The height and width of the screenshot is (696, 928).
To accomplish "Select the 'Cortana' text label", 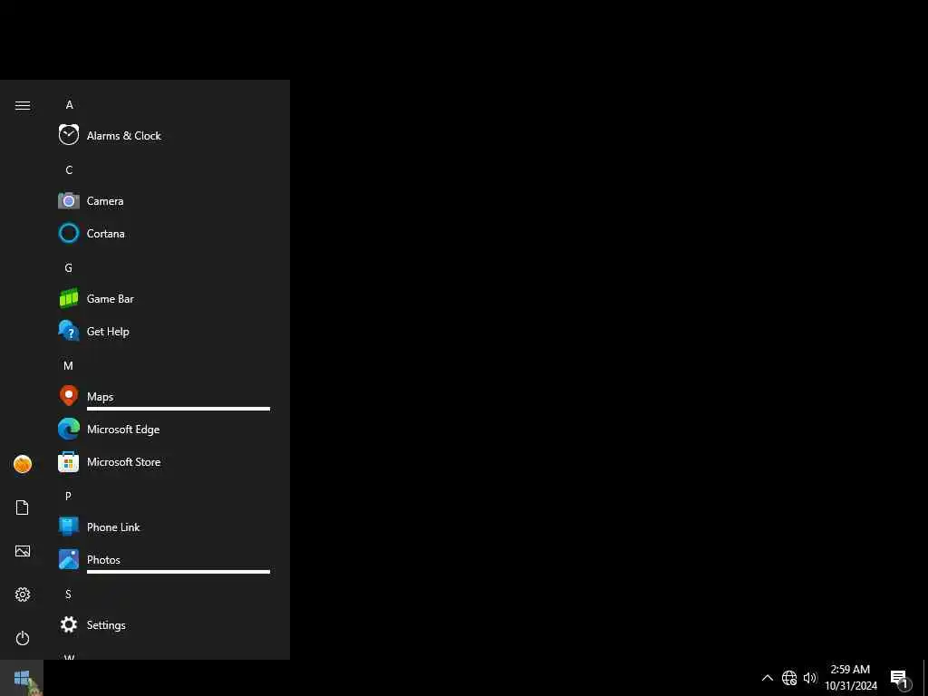I will (105, 233).
